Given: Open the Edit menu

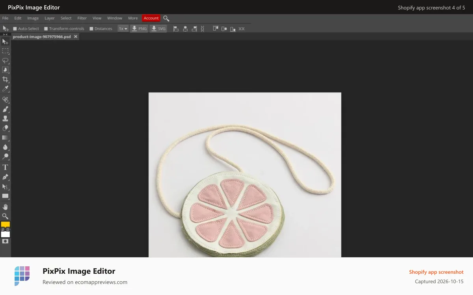Looking at the screenshot, I should 18,18.
